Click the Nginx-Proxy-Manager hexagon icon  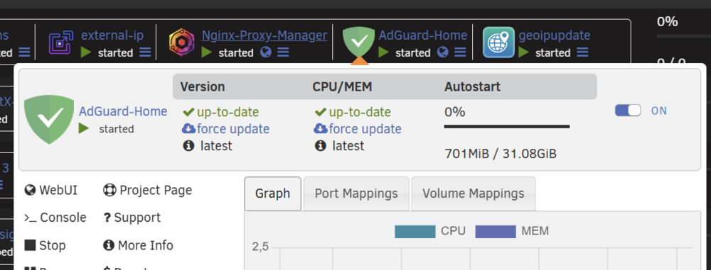click(181, 43)
